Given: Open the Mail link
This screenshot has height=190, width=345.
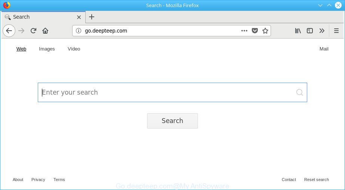Looking at the screenshot, I should click(324, 49).
